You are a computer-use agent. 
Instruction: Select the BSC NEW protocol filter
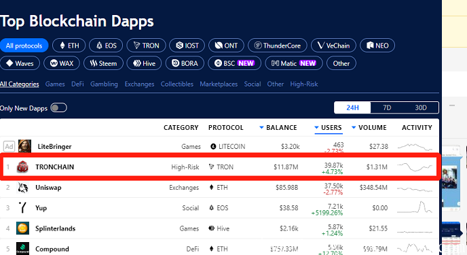pos(234,63)
